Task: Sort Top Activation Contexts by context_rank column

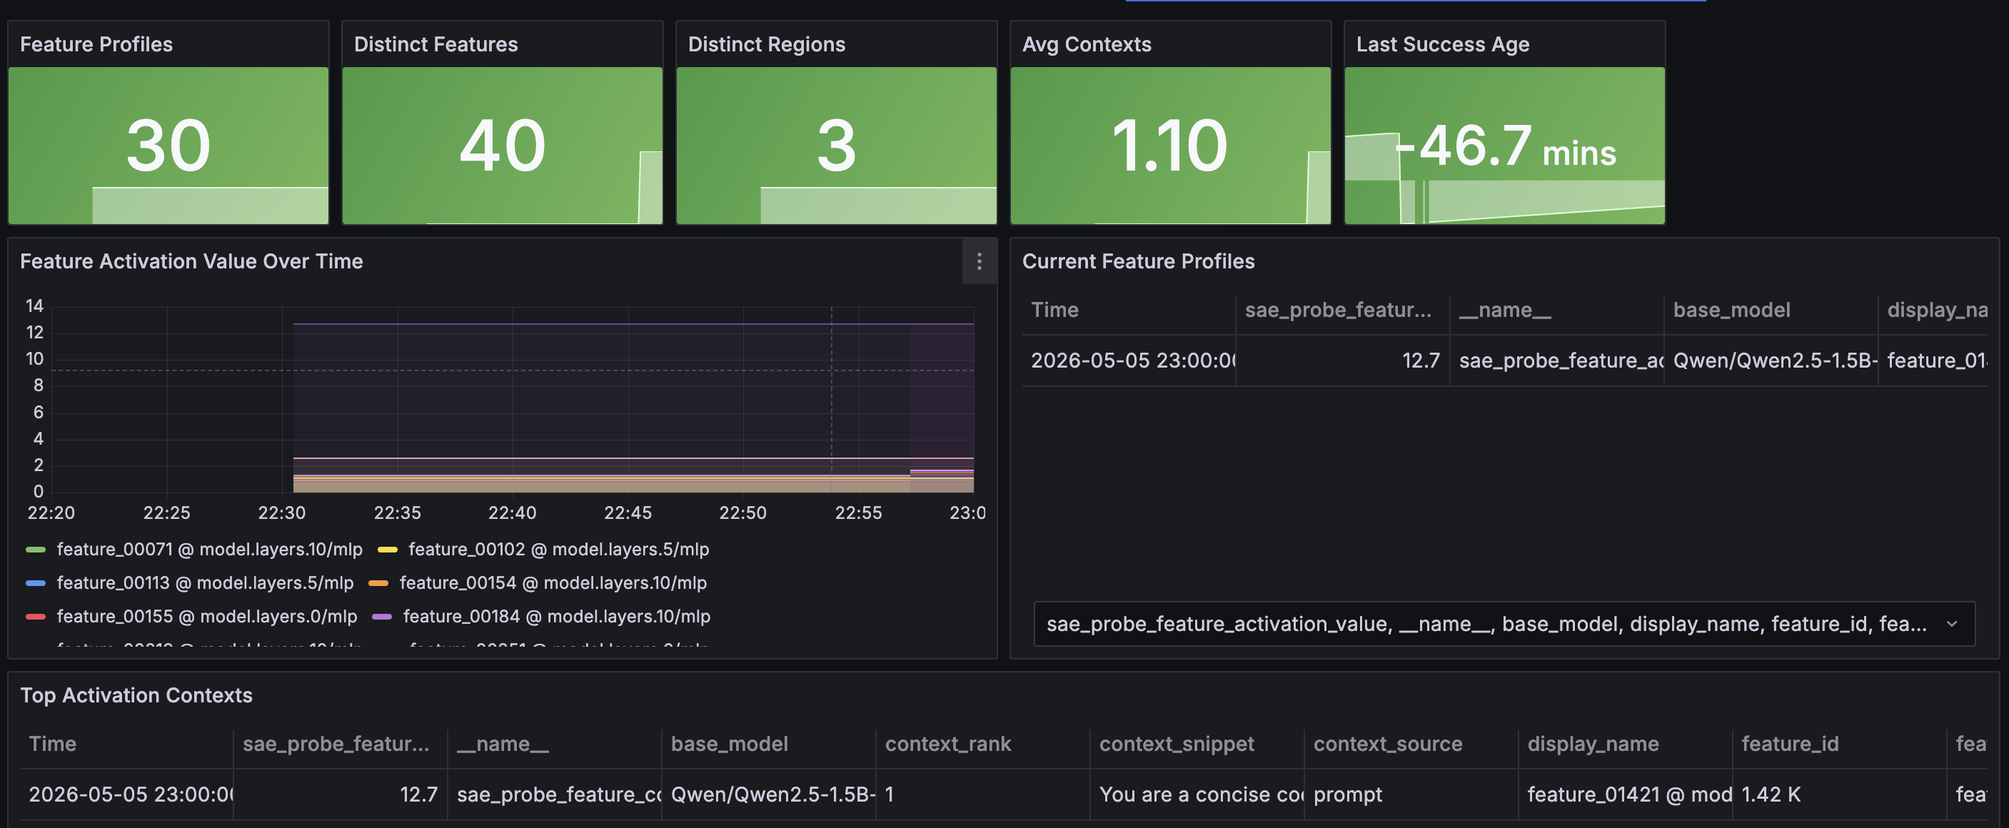Action: click(x=947, y=744)
